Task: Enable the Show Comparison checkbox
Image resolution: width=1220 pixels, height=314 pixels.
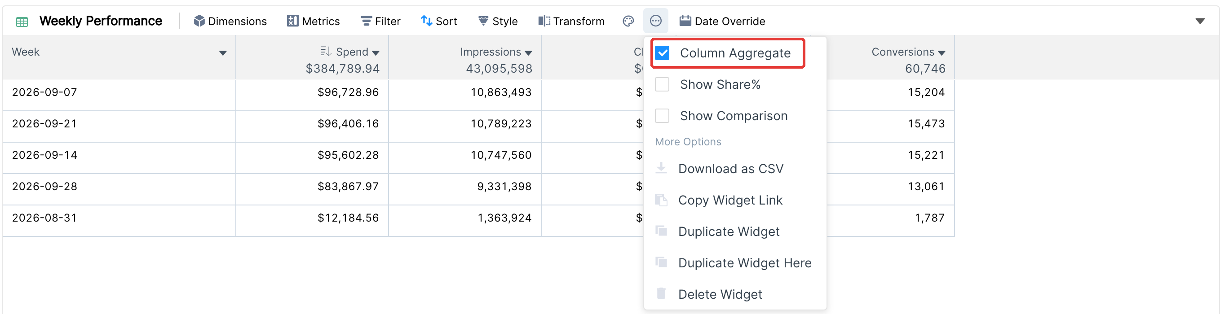Action: [x=662, y=116]
